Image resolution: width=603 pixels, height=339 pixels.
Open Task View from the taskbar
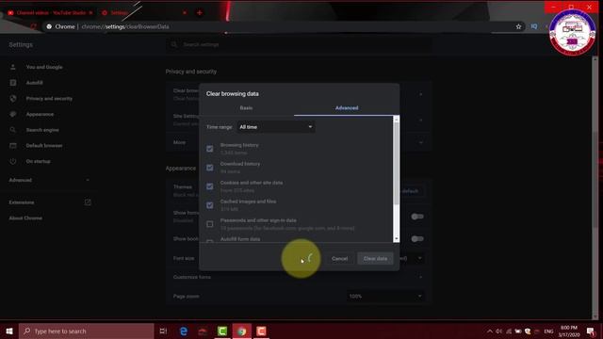pos(163,331)
